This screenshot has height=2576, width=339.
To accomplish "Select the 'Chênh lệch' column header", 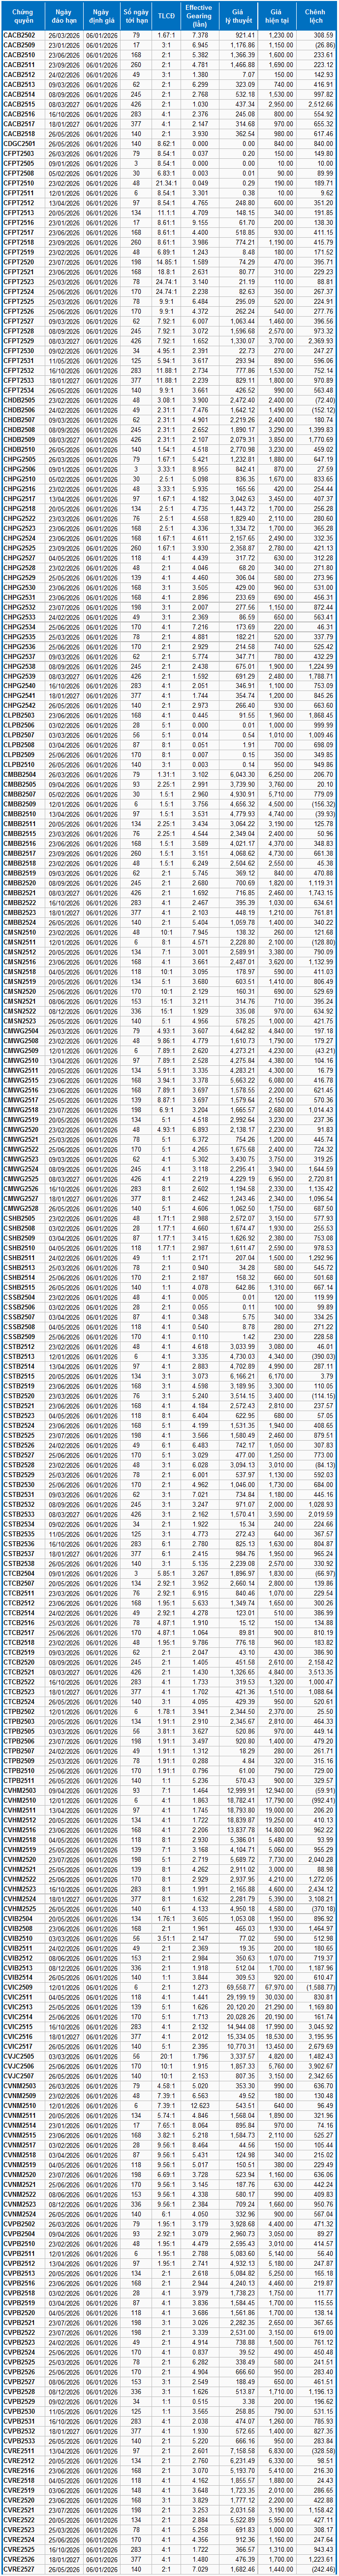I will 317,15.
